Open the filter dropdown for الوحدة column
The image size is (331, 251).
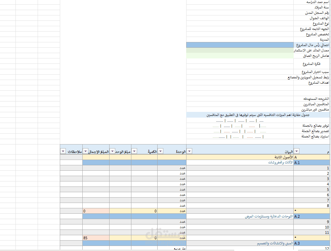tap(160, 151)
